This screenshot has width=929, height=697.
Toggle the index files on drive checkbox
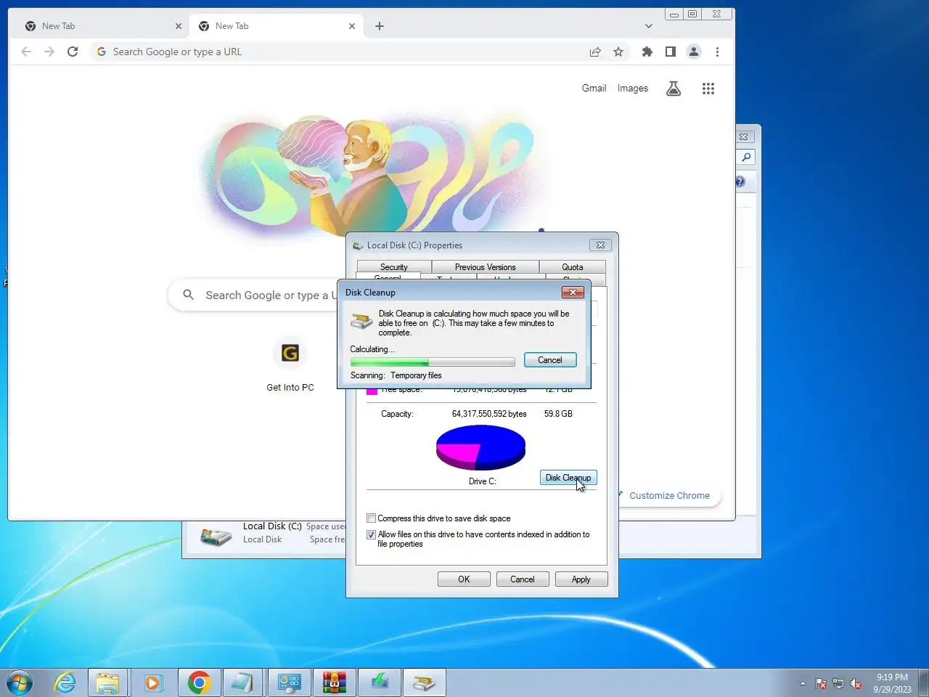pyautogui.click(x=372, y=534)
